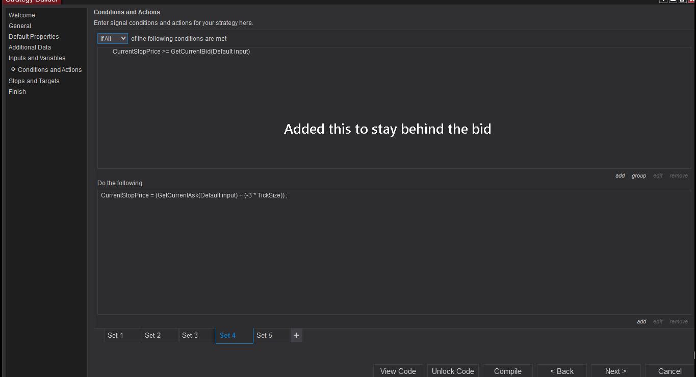Open the Set 2 tab

160,335
